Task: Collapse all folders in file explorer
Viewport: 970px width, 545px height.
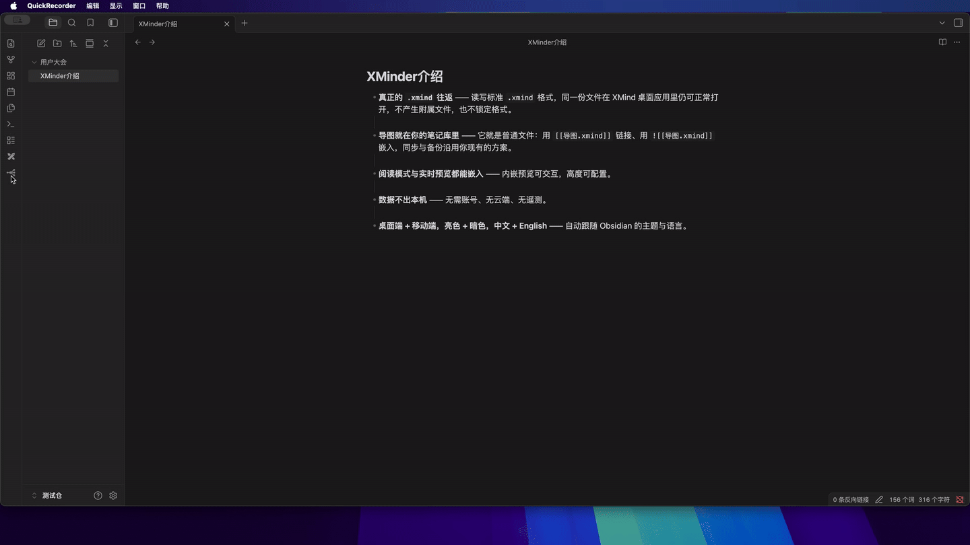Action: click(x=106, y=43)
